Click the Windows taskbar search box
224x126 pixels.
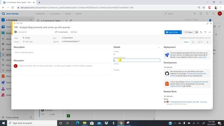coord(32,123)
